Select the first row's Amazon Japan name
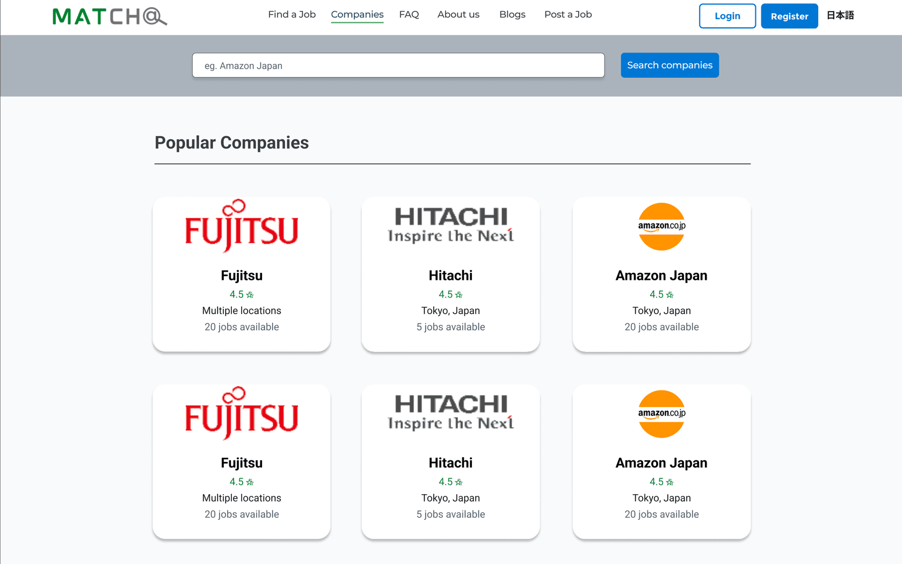This screenshot has width=902, height=564. coord(661,276)
